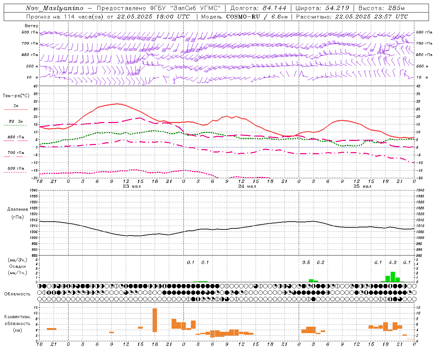Click the Модель COSMO-RU / 6.6км label

click(244, 17)
